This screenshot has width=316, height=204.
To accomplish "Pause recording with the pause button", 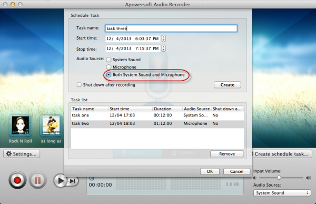I will point(38,180).
